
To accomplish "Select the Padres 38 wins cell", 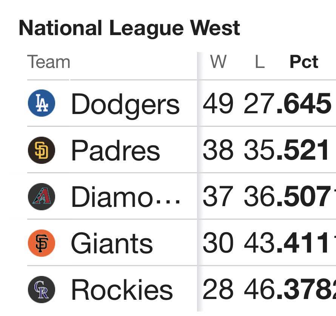I will tap(218, 150).
